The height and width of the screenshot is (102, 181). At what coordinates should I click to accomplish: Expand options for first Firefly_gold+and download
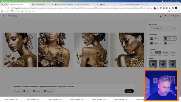20,99
